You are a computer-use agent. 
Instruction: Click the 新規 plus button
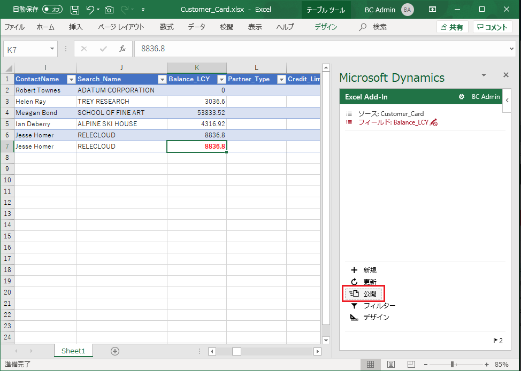pos(364,270)
